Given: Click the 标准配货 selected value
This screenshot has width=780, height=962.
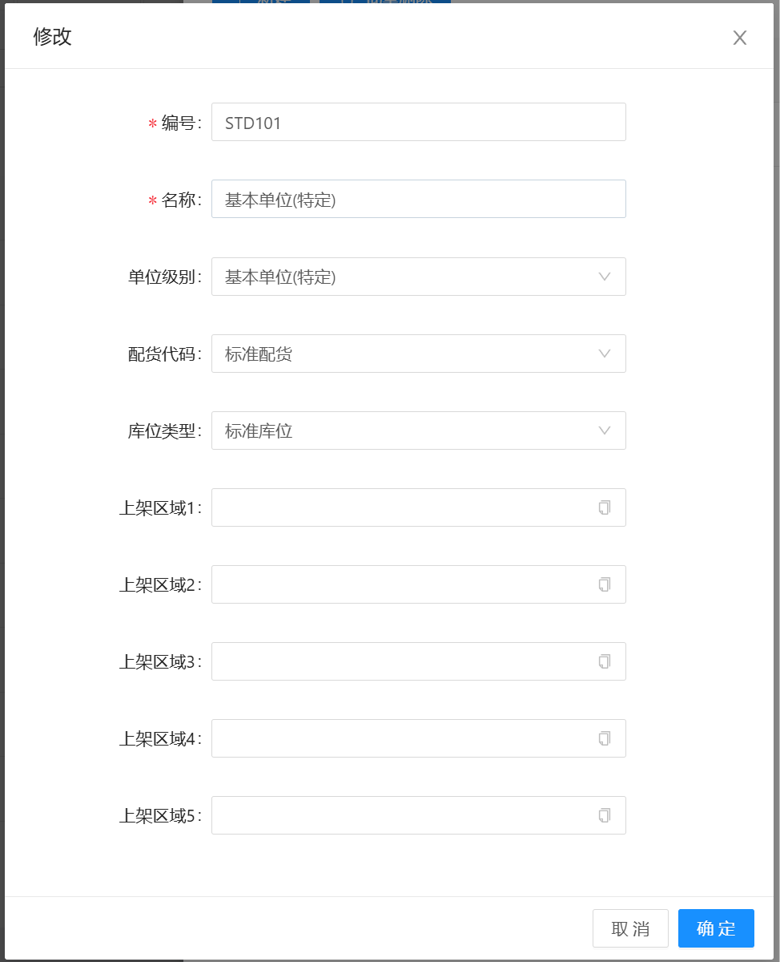Looking at the screenshot, I should (259, 354).
